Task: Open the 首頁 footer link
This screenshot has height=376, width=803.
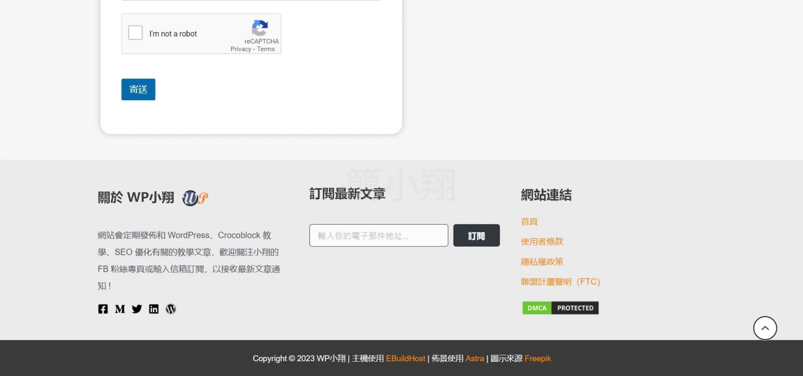Action: pyautogui.click(x=529, y=221)
